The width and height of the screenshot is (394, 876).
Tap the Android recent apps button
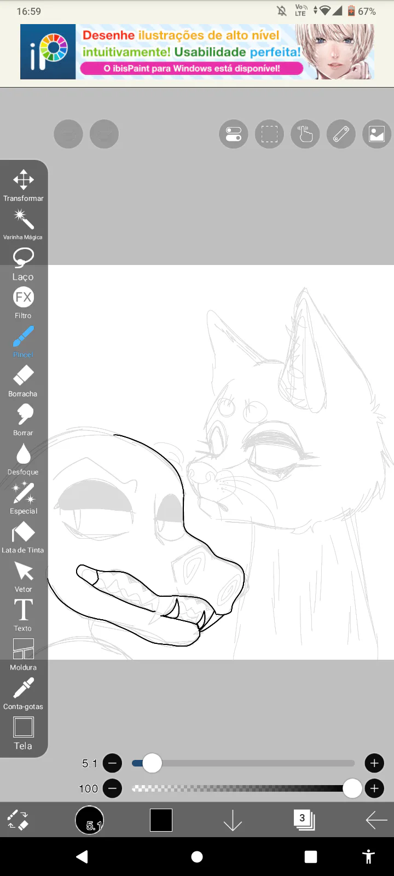pyautogui.click(x=311, y=857)
